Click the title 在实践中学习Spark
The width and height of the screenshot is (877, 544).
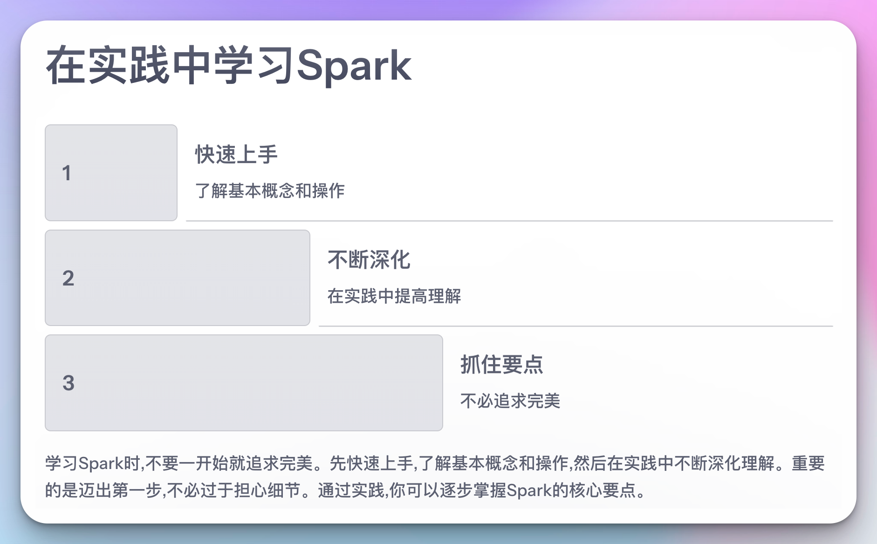coord(228,66)
